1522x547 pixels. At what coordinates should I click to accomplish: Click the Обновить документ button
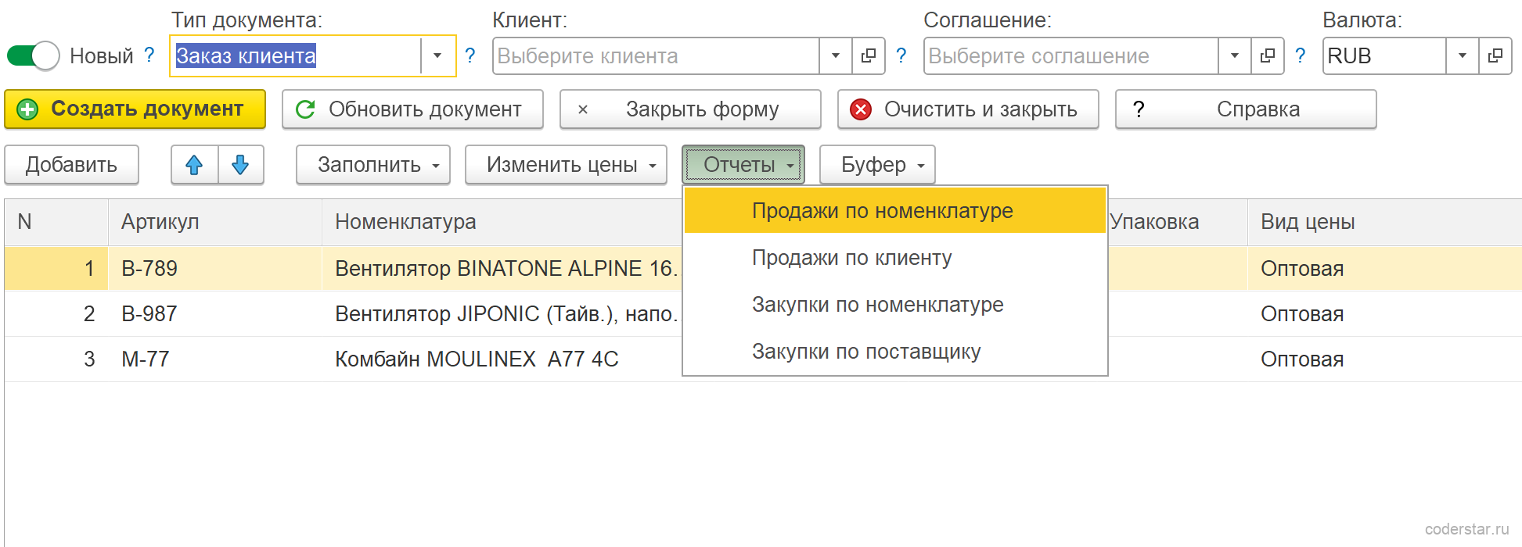pyautogui.click(x=412, y=109)
